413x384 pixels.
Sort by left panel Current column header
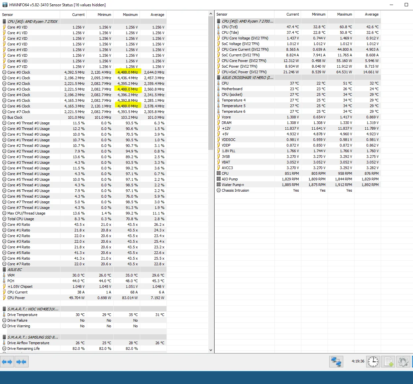[x=73, y=15]
